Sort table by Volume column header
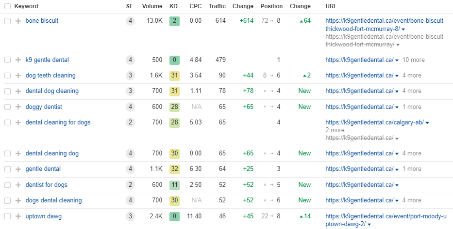 (x=152, y=6)
